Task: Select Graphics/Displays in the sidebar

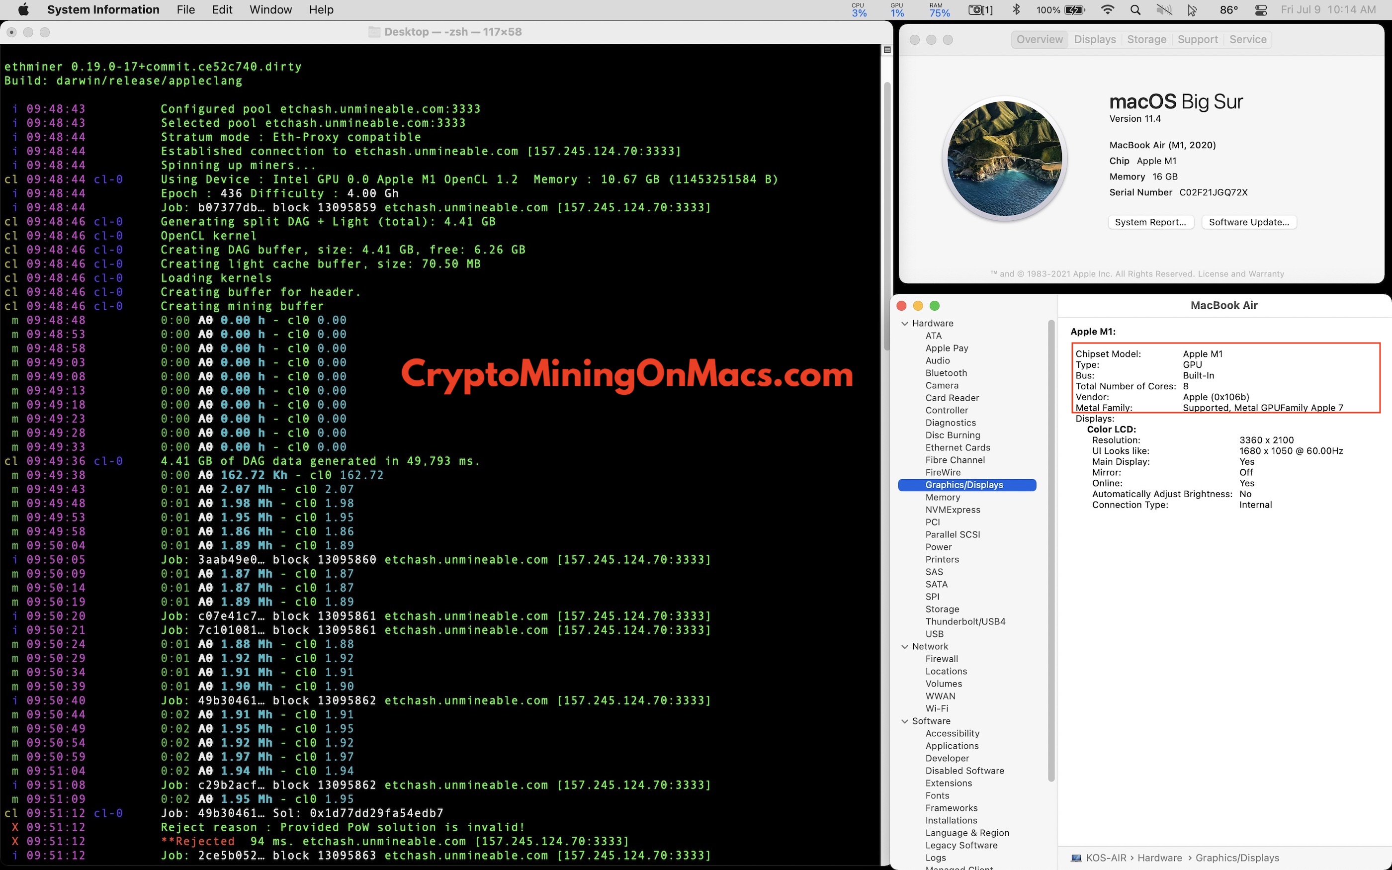Action: [967, 485]
